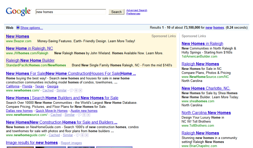Click 'homes' link in results summary
Screen dimensions: 253x148
219,28
